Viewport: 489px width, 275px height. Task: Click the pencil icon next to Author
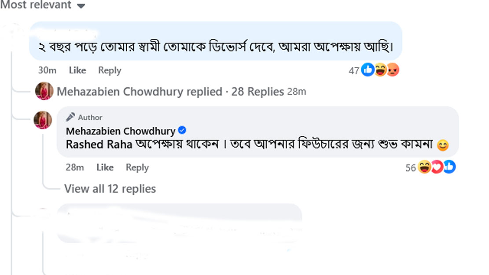(x=70, y=117)
